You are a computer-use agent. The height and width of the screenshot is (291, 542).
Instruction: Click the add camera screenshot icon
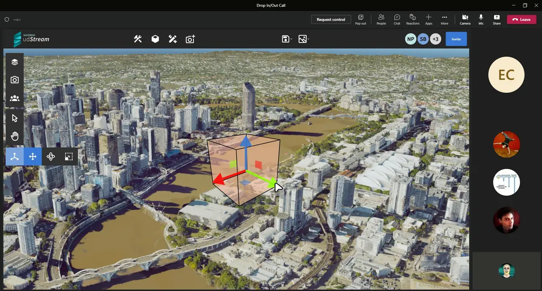coord(190,39)
